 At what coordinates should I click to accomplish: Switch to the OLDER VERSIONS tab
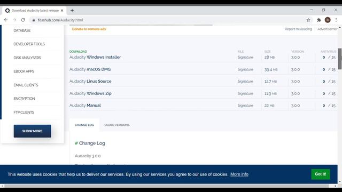(x=117, y=125)
